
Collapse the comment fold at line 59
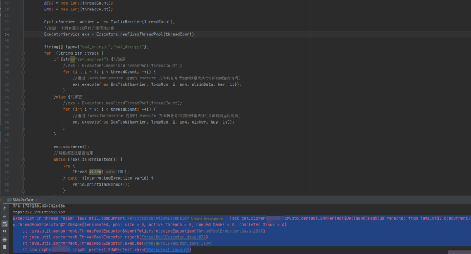[23, 66]
